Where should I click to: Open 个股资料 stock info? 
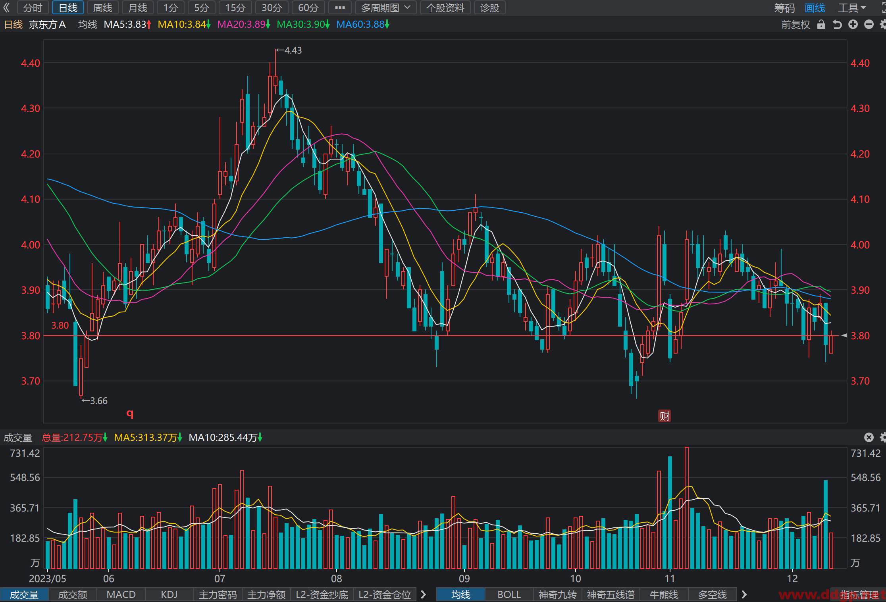click(x=445, y=8)
